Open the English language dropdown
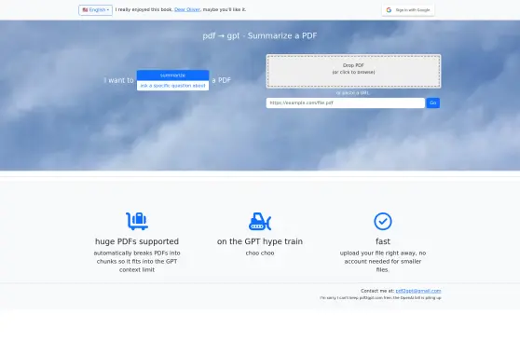This screenshot has height=356, width=520. 95,10
